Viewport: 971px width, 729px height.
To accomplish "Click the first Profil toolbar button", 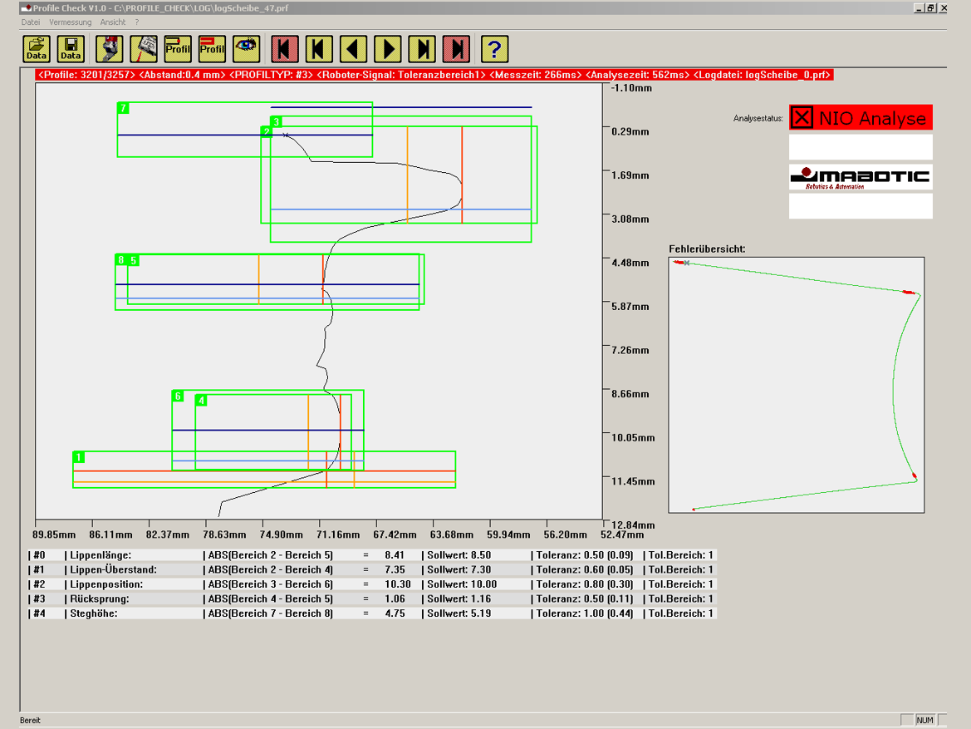I will point(178,49).
